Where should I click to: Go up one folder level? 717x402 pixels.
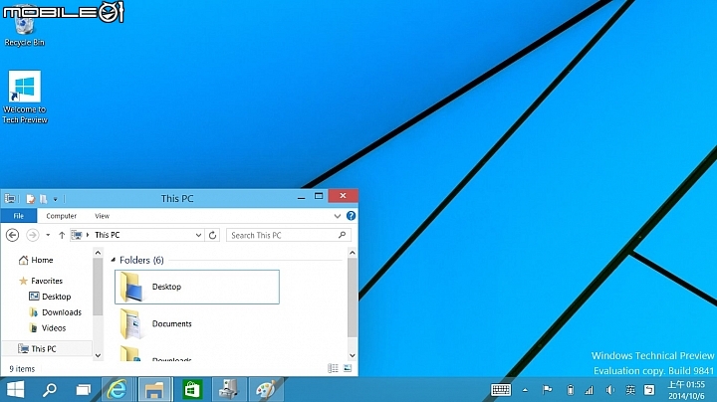pos(62,235)
